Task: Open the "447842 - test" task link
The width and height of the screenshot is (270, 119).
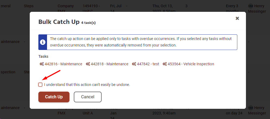Action: 148,64
